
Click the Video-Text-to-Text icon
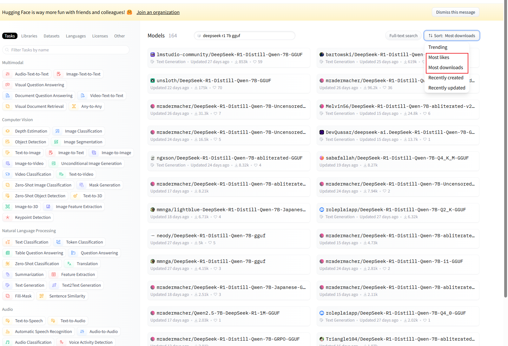pyautogui.click(x=83, y=95)
